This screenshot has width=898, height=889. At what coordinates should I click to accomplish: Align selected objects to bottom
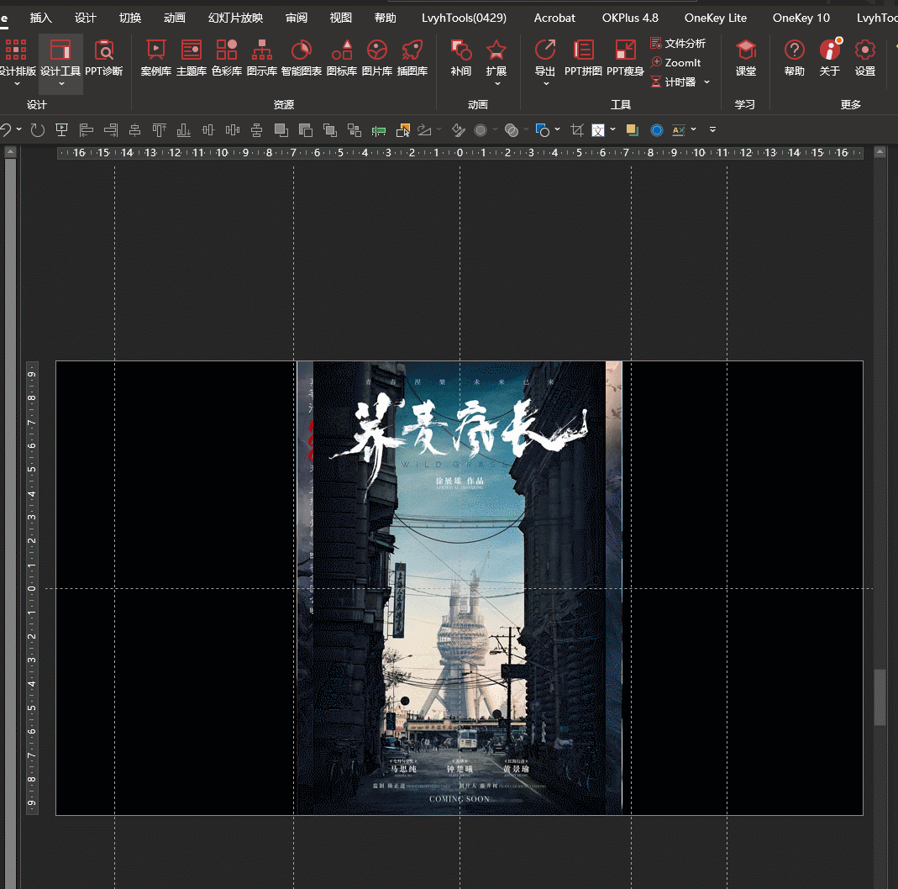pyautogui.click(x=184, y=130)
